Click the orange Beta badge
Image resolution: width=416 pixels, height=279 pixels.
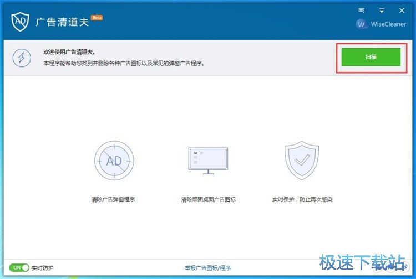[97, 18]
